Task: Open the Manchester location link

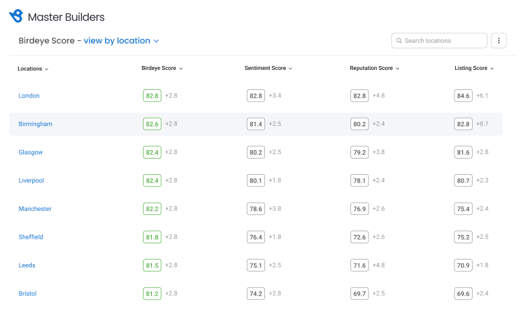Action: click(35, 209)
